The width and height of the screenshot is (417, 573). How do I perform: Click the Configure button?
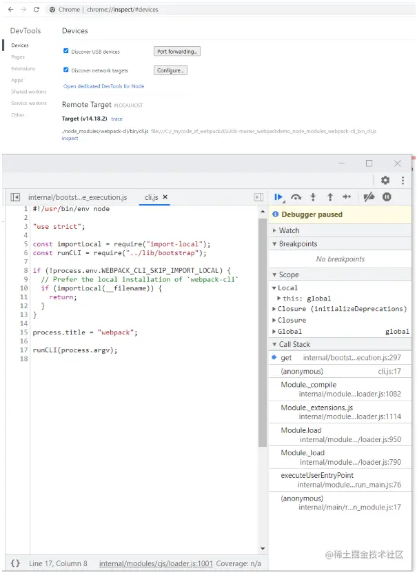coord(170,70)
